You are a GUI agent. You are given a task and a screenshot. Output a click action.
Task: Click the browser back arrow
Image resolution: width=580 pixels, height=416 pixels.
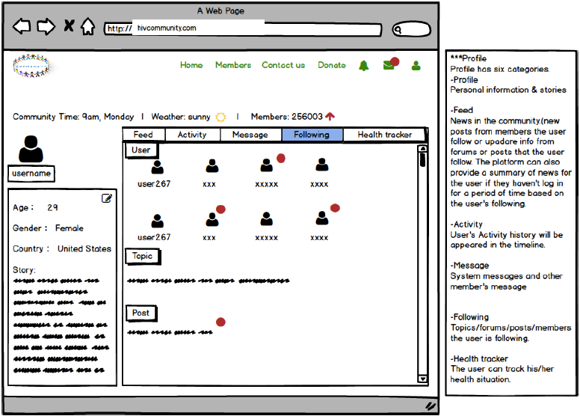22,27
